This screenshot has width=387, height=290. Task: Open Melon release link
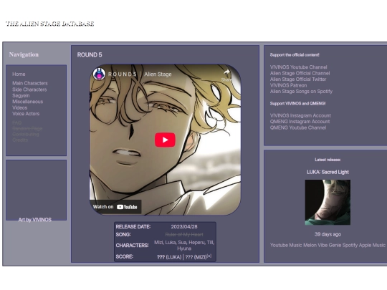coord(310,245)
